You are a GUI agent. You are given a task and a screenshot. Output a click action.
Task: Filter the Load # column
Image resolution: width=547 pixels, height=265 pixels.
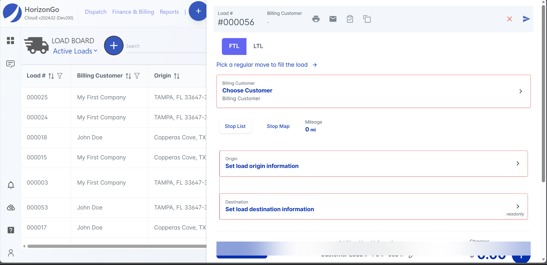[60, 76]
